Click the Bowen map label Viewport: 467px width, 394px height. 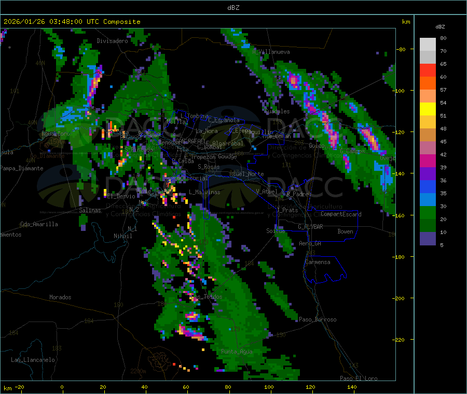[x=345, y=231]
